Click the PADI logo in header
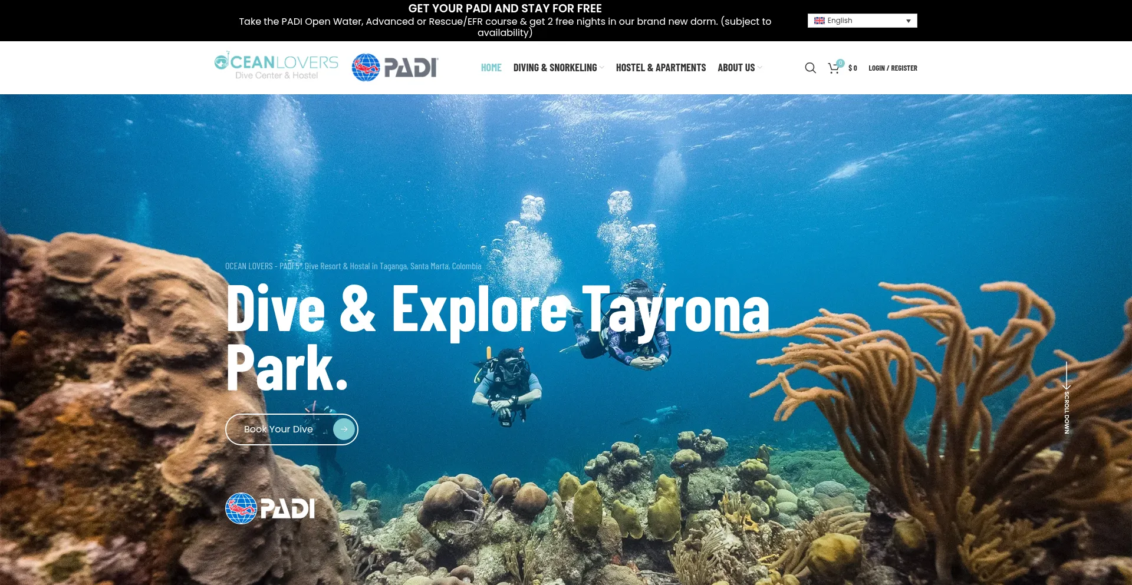This screenshot has width=1132, height=585. [395, 67]
